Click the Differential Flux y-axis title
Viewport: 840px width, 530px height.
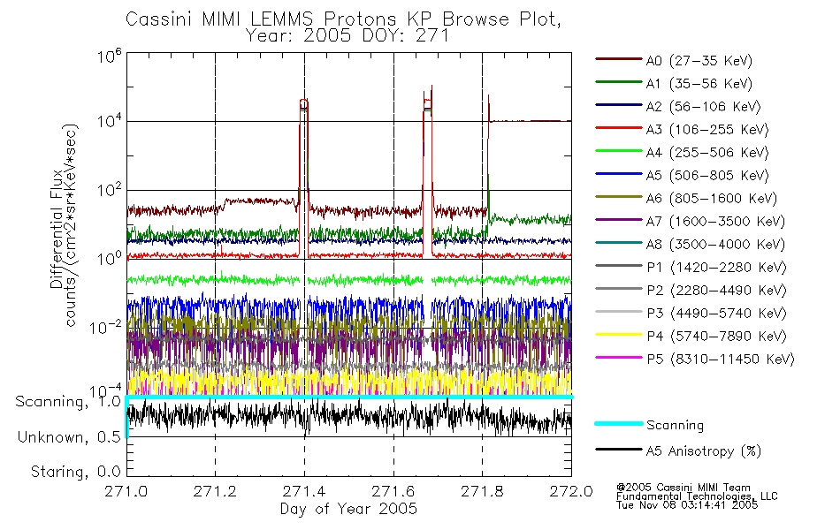coord(57,229)
